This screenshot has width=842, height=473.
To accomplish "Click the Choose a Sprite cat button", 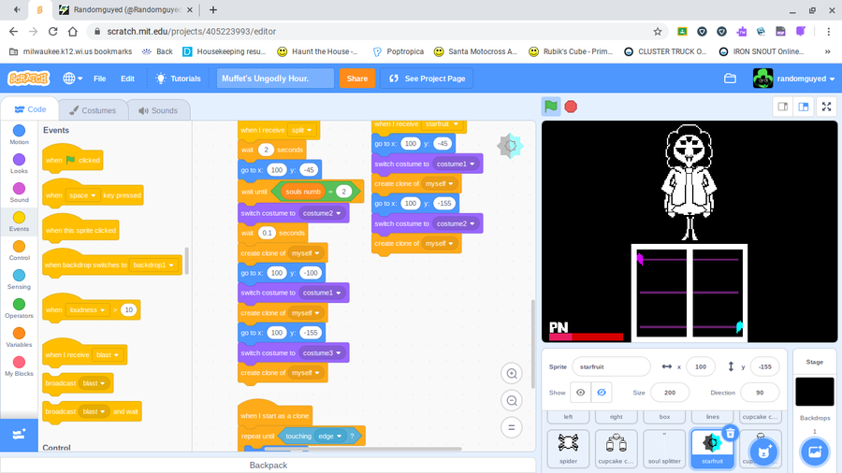I will point(764,452).
